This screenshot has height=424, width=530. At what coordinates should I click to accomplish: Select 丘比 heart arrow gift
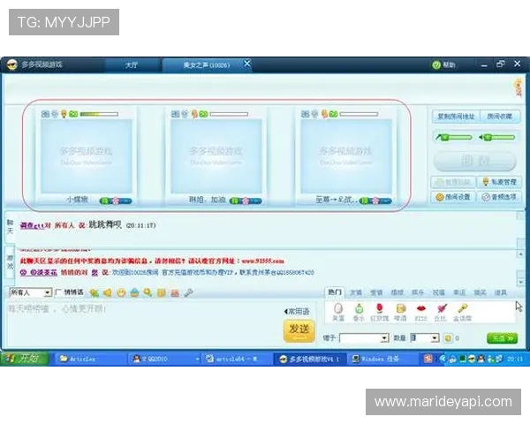click(441, 312)
